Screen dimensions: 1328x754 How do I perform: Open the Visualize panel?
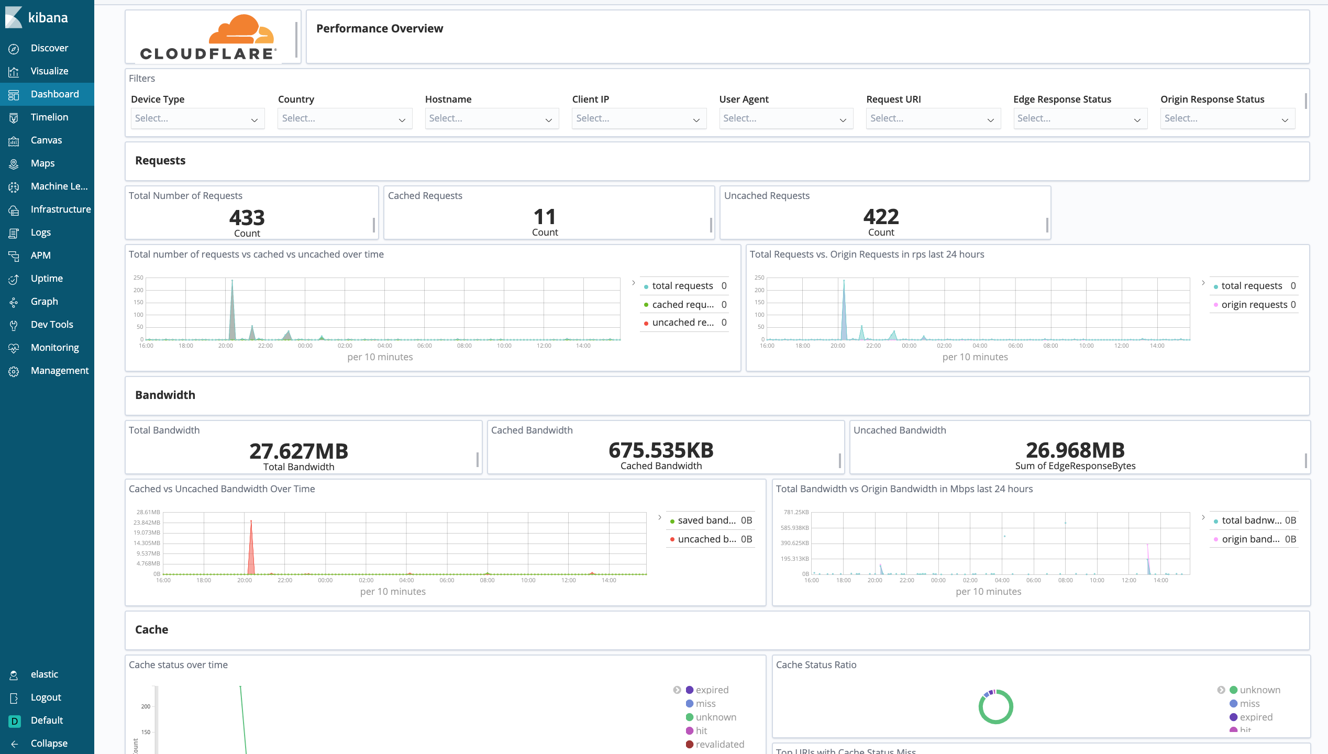[x=50, y=70]
